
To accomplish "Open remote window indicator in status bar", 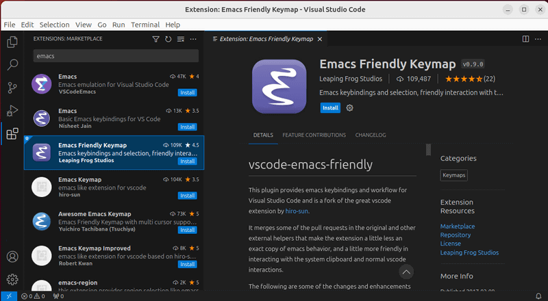I will click(x=9, y=296).
